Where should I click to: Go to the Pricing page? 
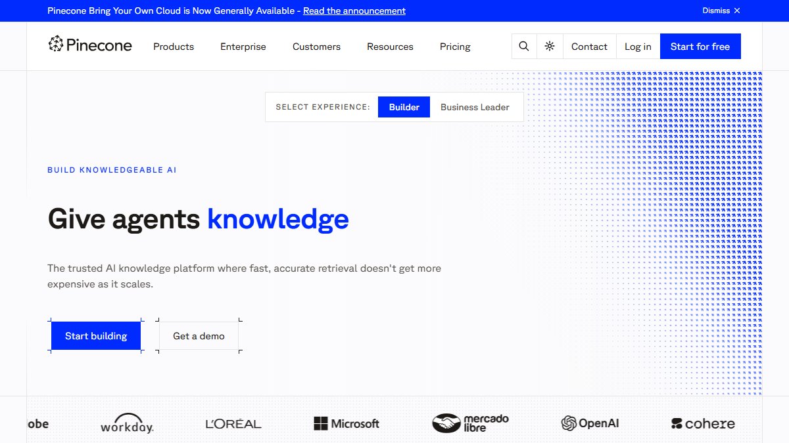point(455,47)
